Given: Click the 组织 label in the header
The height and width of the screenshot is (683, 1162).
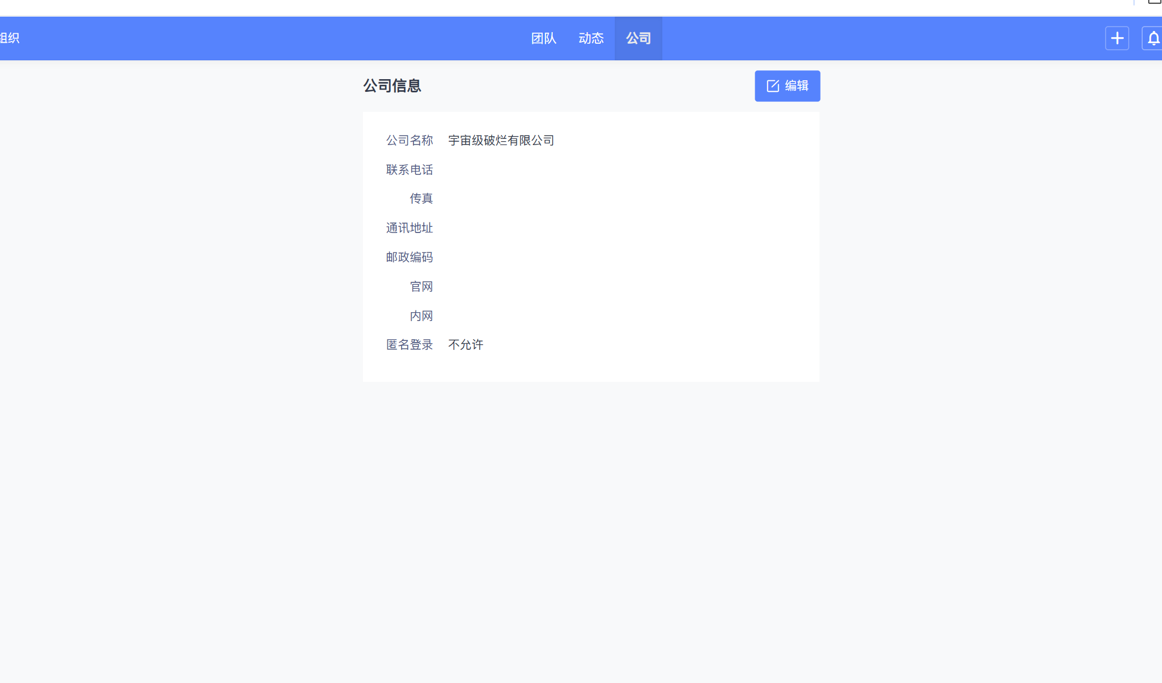Looking at the screenshot, I should (x=9, y=38).
